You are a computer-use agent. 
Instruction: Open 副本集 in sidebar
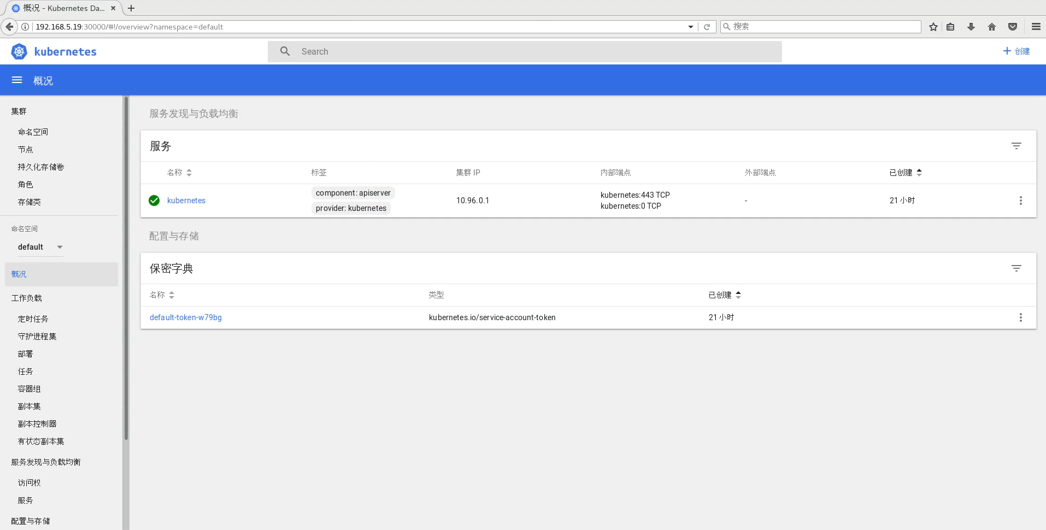(29, 407)
